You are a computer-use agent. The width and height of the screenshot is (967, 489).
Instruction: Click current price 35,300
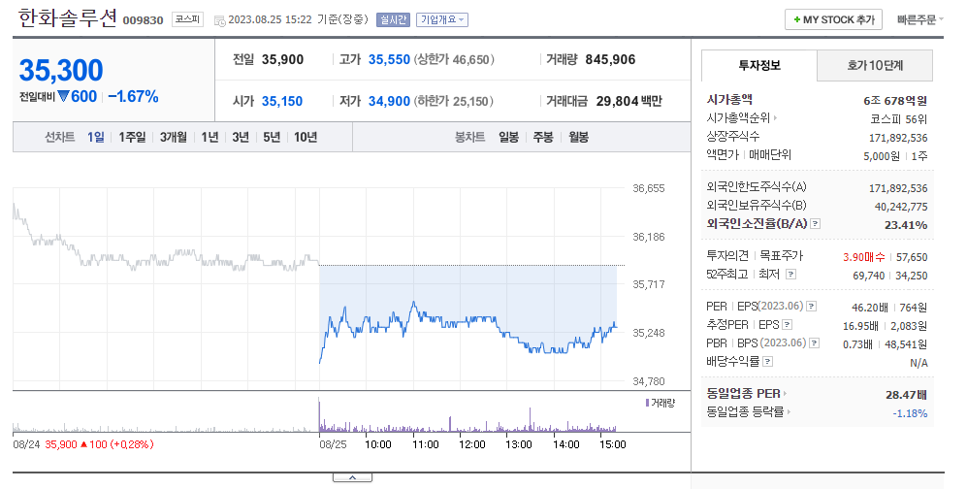coord(61,70)
